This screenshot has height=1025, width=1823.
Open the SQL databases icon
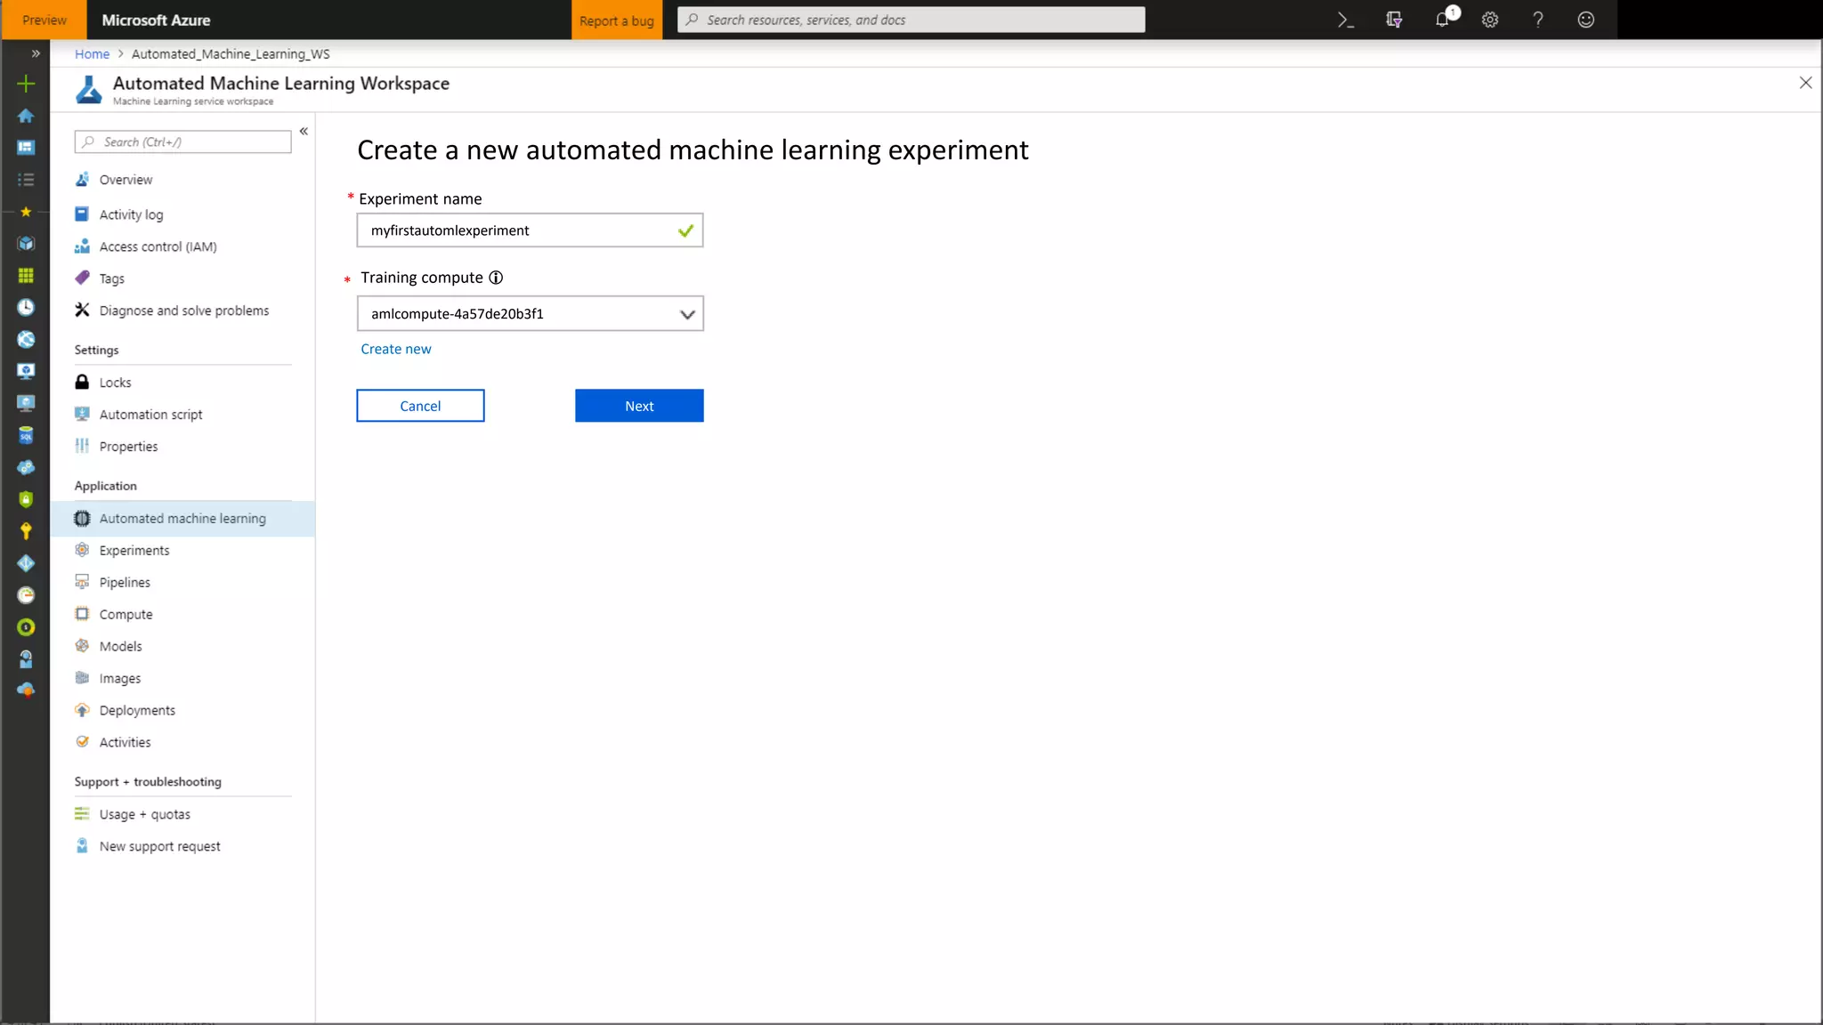[x=26, y=435]
